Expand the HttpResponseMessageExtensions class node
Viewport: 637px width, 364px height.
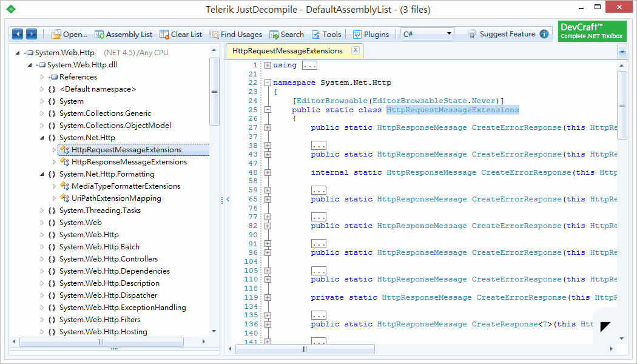pyautogui.click(x=54, y=162)
